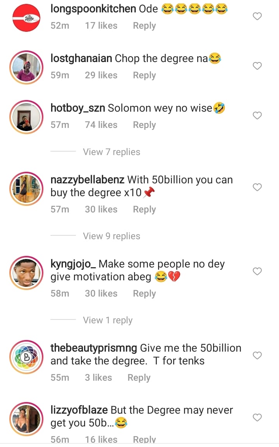The width and height of the screenshot is (279, 447).
Task: Tap heart beside thebeautyprismng comment
Action: (257, 356)
